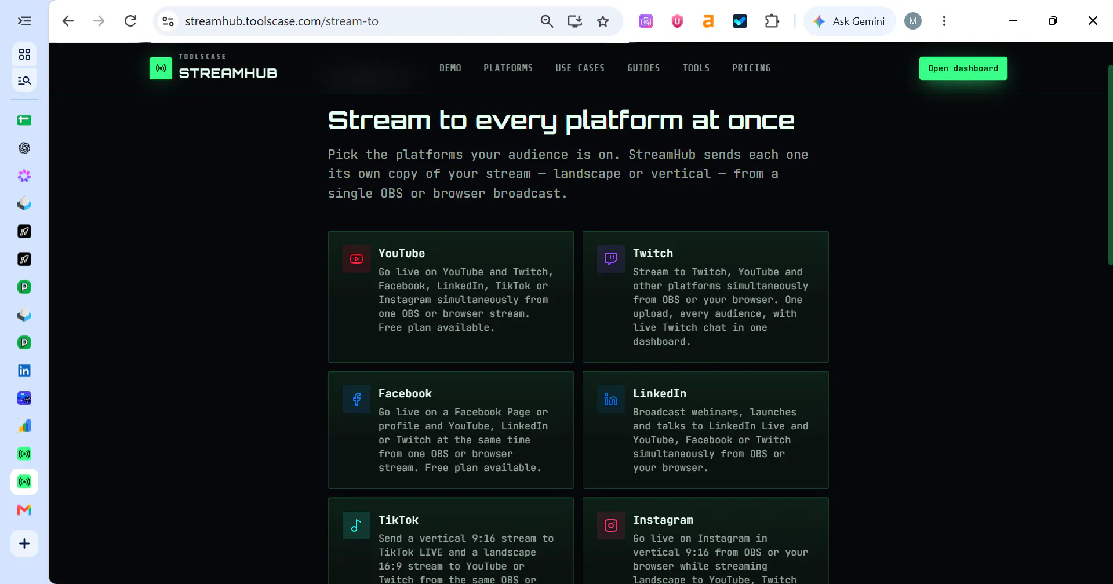Open the Facebook platform card title

tap(405, 394)
